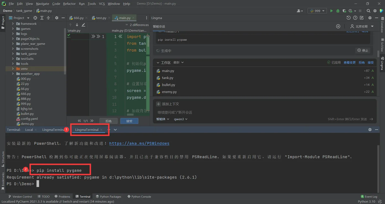Open the Refactor menu
Screen dimensions: 385x204
69,4
